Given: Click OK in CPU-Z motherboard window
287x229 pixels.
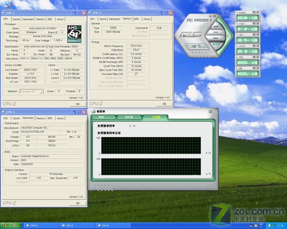Looking at the screenshot, I should (77, 203).
